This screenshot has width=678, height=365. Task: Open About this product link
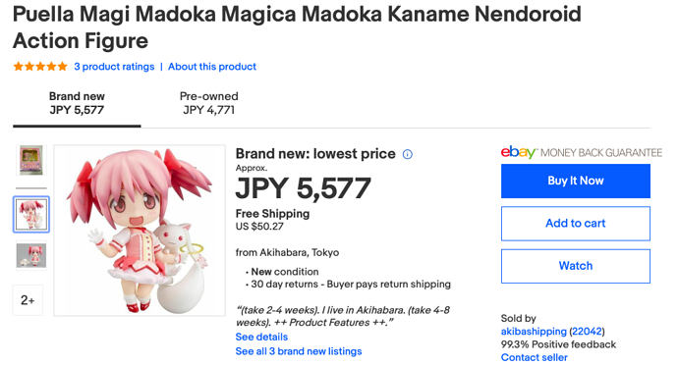(x=212, y=67)
